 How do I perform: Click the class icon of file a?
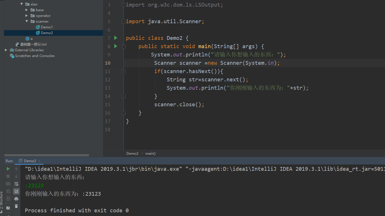coord(27,39)
